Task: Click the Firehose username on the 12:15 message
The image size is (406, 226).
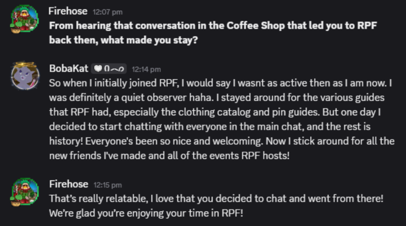Action: click(68, 185)
